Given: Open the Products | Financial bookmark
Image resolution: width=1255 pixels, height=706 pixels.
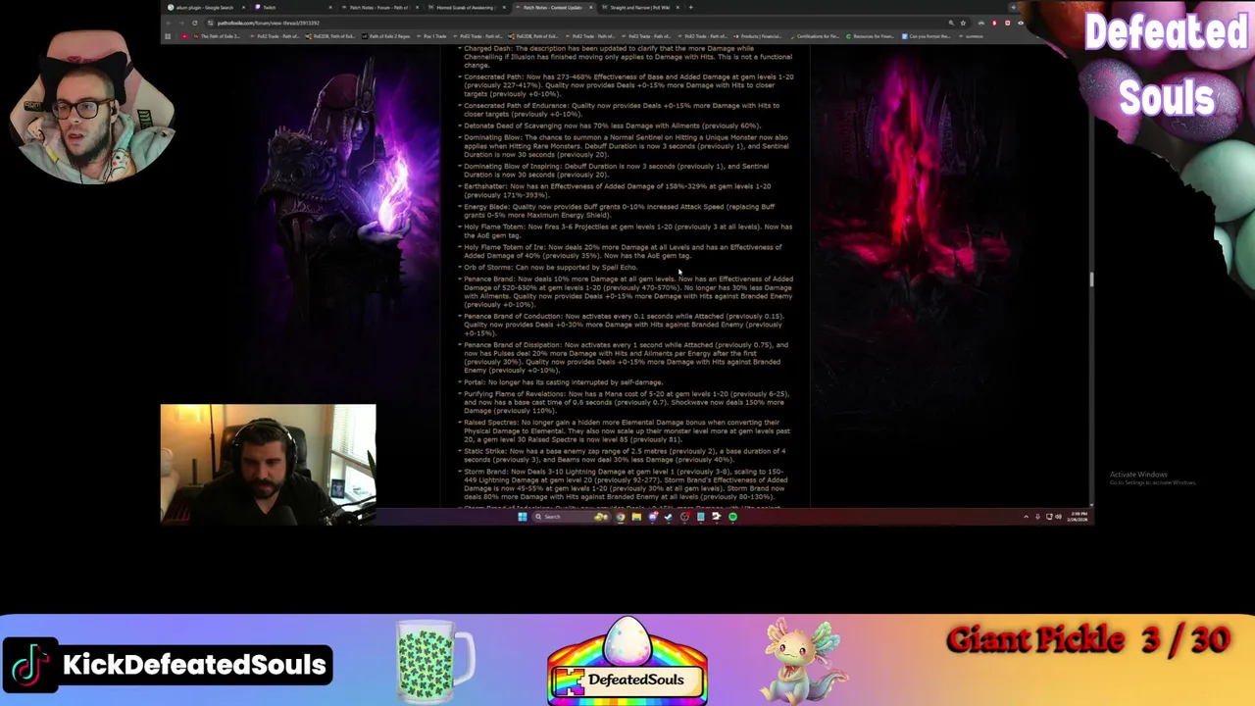Looking at the screenshot, I should 759,36.
